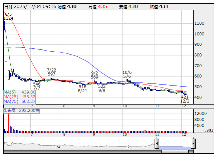Click the right range handle arrow in overview
This screenshot has width=218, height=157.
tap(193, 143)
